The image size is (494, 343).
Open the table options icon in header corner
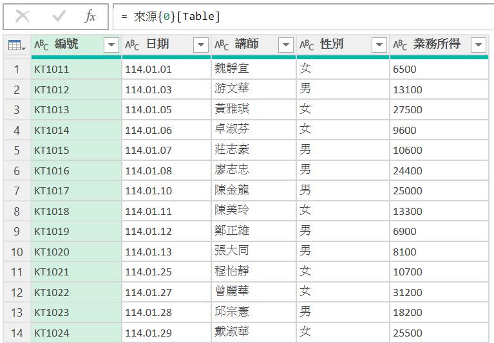coord(16,45)
